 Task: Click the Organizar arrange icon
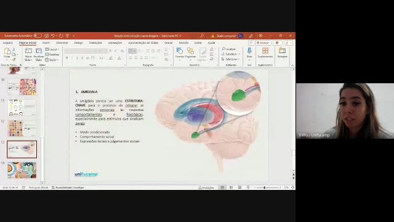click(190, 51)
